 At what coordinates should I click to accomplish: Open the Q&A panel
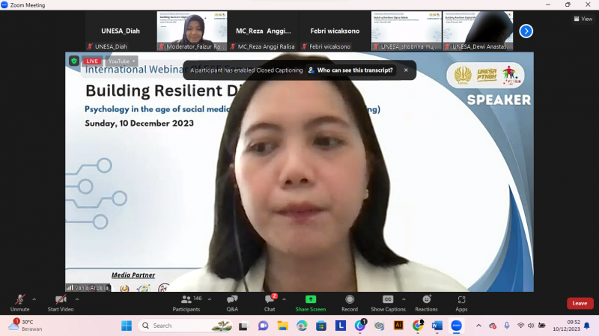click(232, 304)
